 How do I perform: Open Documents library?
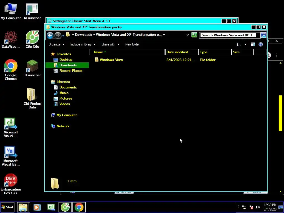(65, 87)
